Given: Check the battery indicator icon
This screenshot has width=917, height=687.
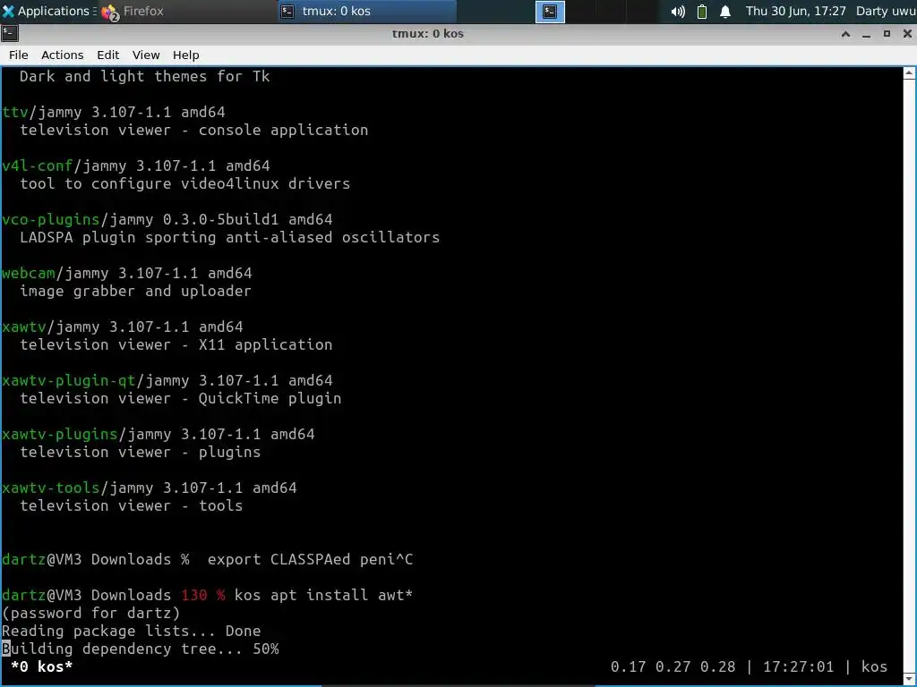Looking at the screenshot, I should (x=702, y=11).
